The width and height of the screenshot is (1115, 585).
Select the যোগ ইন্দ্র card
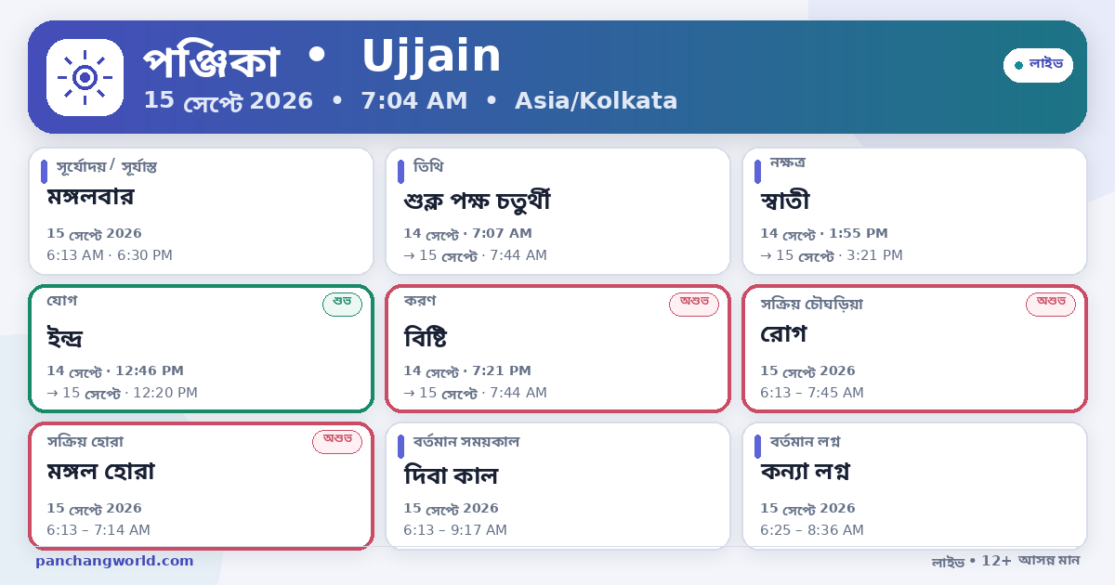[x=201, y=348]
